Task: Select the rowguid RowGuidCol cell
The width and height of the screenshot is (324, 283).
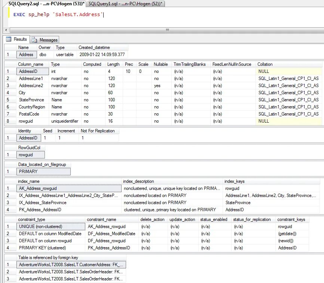Action: coord(31,155)
